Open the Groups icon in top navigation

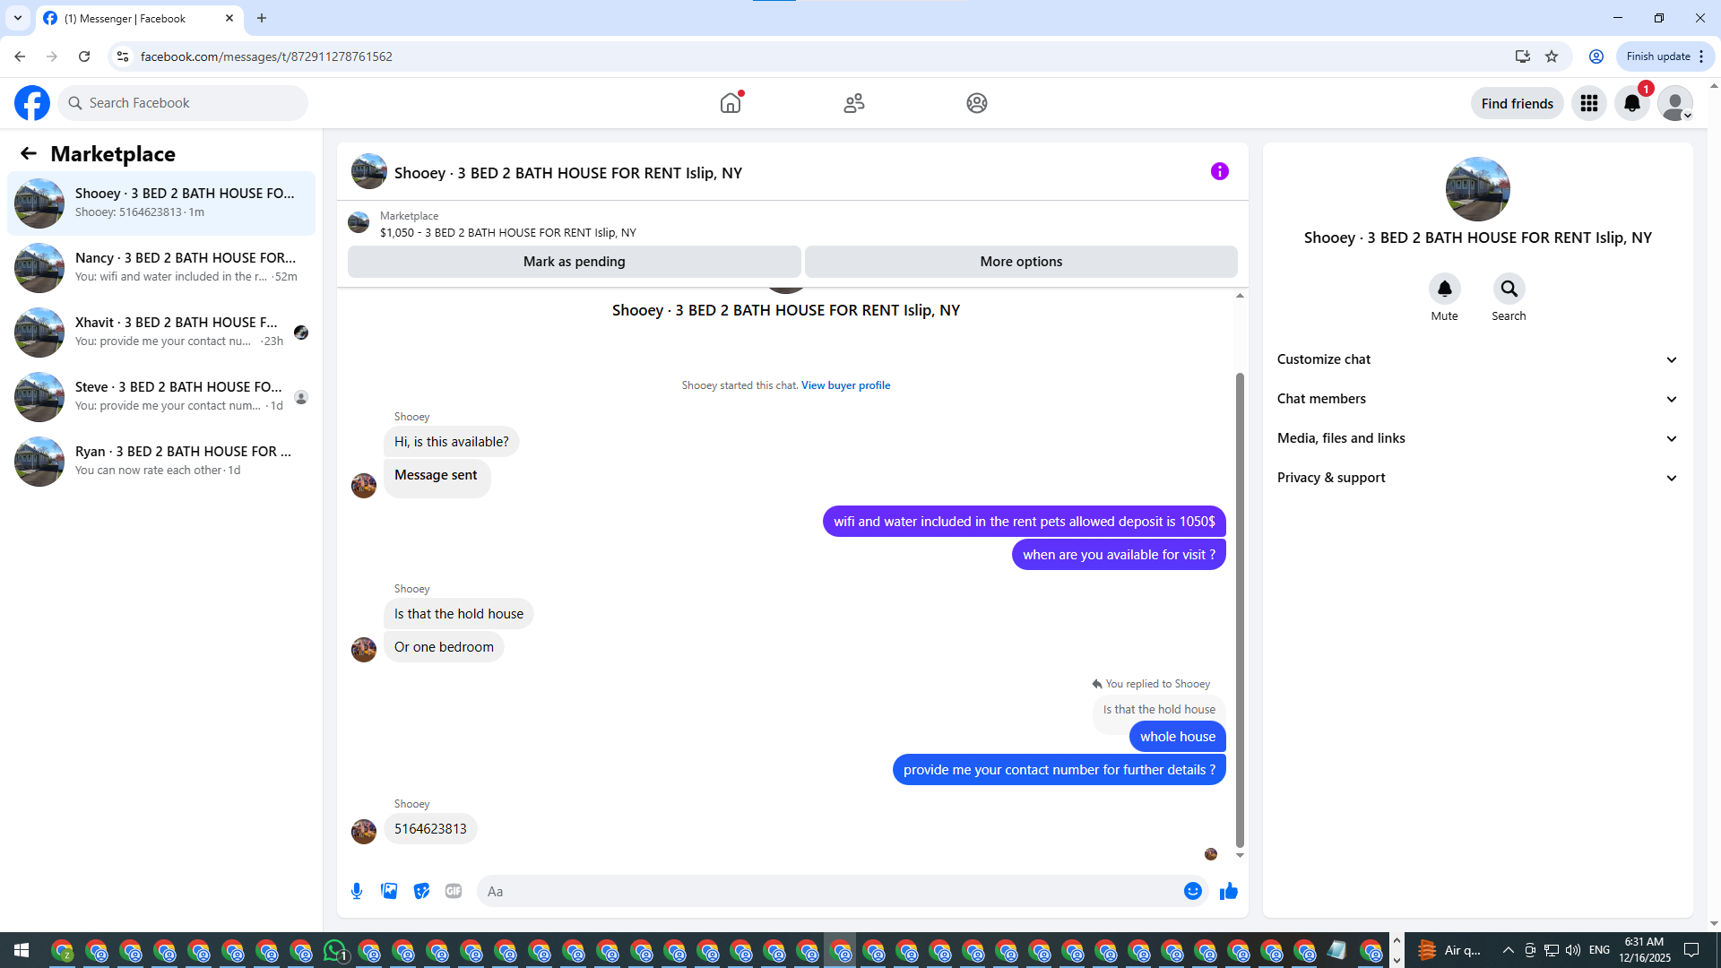click(x=977, y=103)
